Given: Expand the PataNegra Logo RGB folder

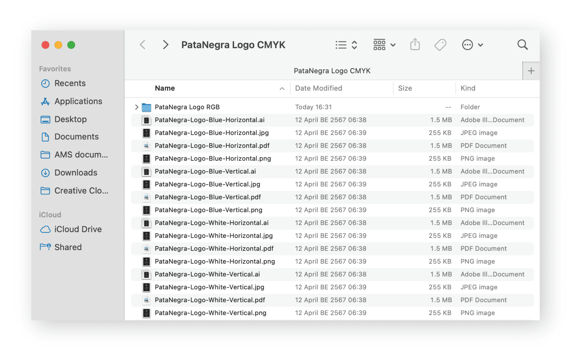Looking at the screenshot, I should (137, 107).
